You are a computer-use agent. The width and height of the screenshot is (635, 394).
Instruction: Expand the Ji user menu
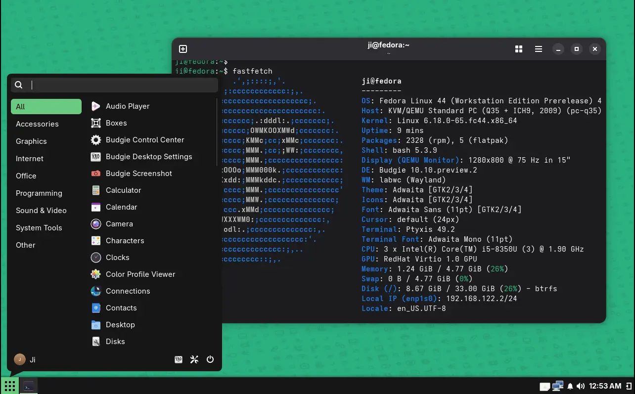pos(25,359)
